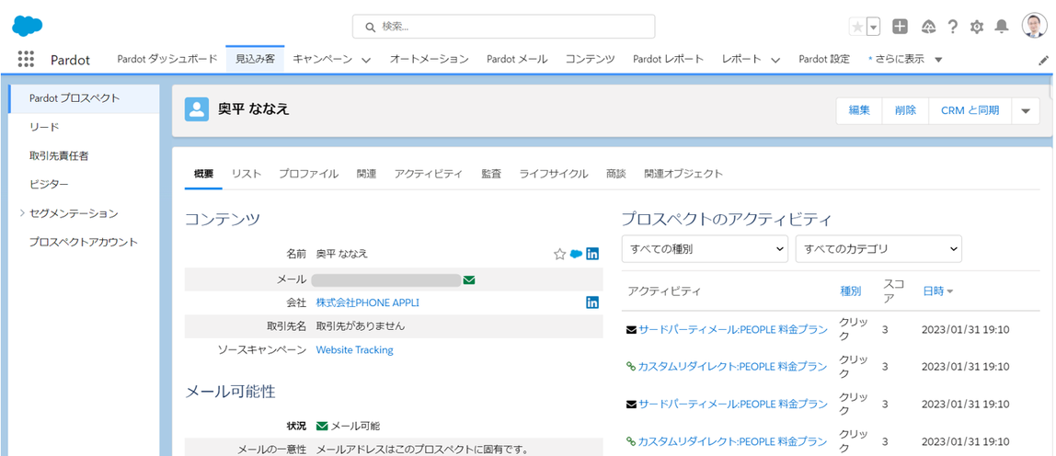Open help question mark icon
Screen dimensions: 1056x456
(952, 27)
